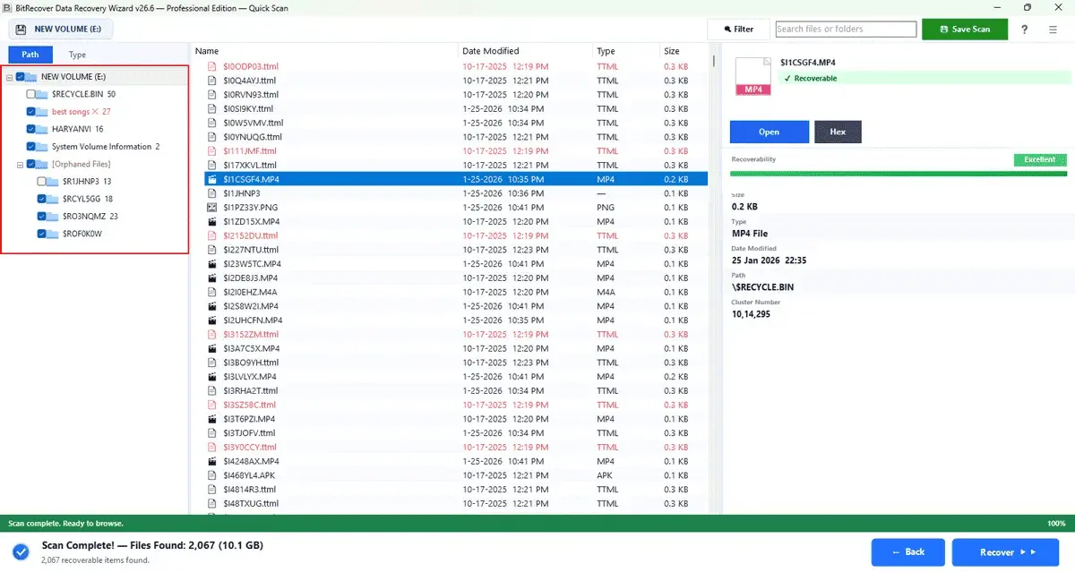1075x572 pixels.
Task: Click the video icon for $I1CSGF4.MP4
Action: (x=212, y=179)
